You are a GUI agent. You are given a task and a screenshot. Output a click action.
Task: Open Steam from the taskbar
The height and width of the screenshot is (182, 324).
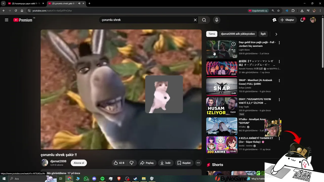click(135, 179)
